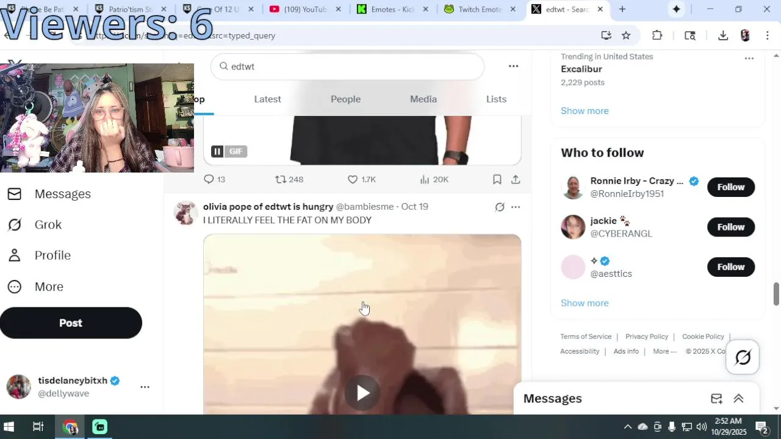Open Messages from the sidebar
Image resolution: width=781 pixels, height=439 pixels.
(x=49, y=194)
